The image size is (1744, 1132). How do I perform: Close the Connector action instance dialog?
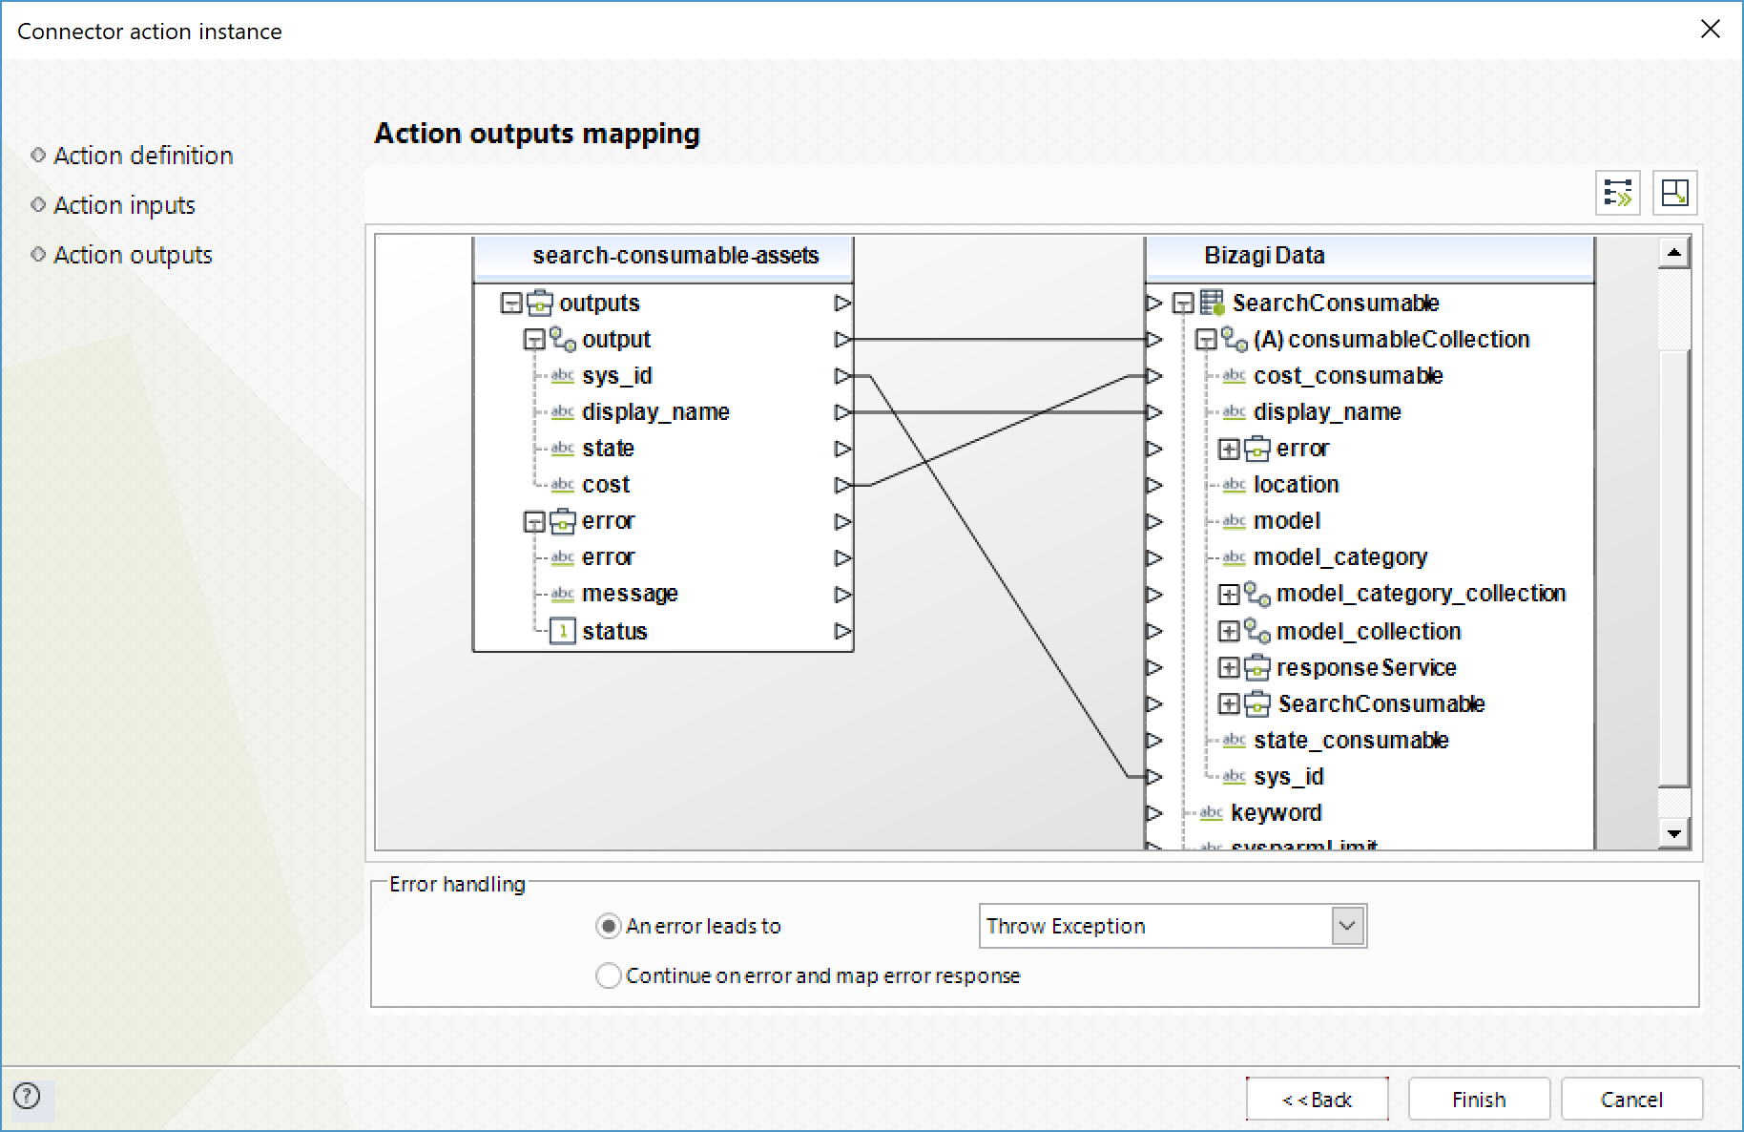pos(1710,30)
